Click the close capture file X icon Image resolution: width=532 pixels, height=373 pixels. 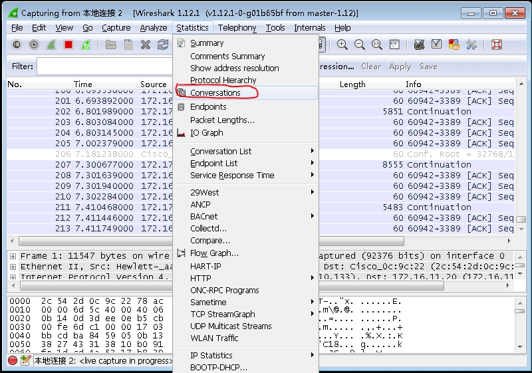pos(146,45)
